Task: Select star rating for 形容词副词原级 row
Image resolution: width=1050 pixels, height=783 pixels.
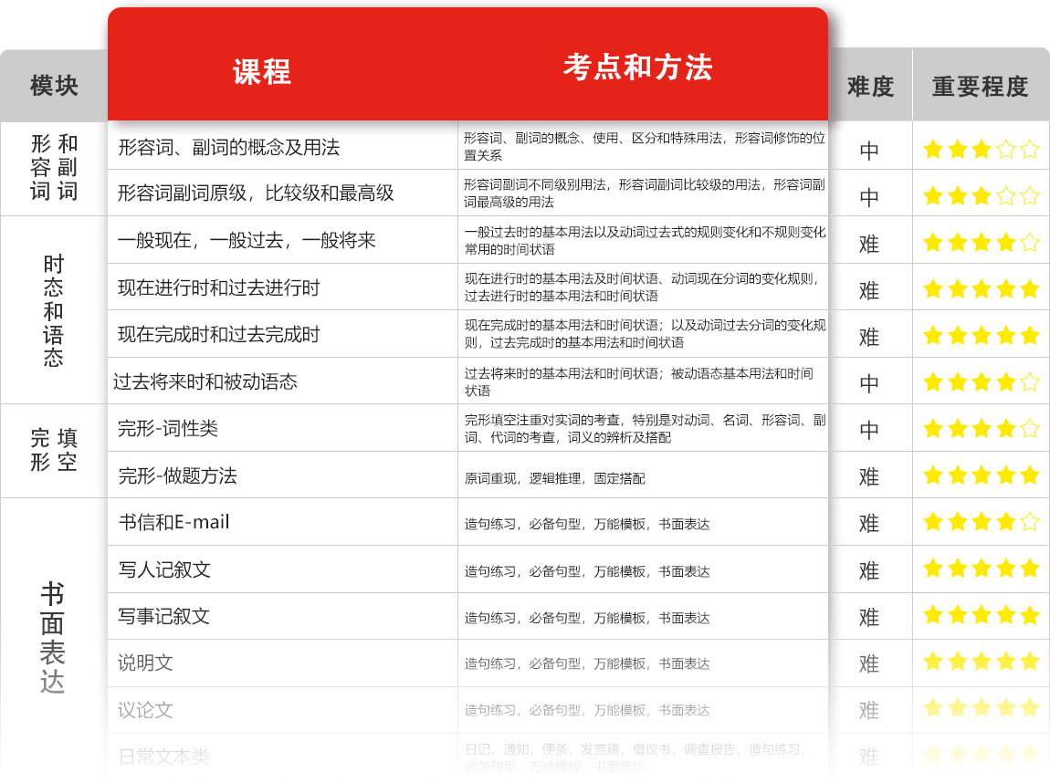Action: point(981,196)
